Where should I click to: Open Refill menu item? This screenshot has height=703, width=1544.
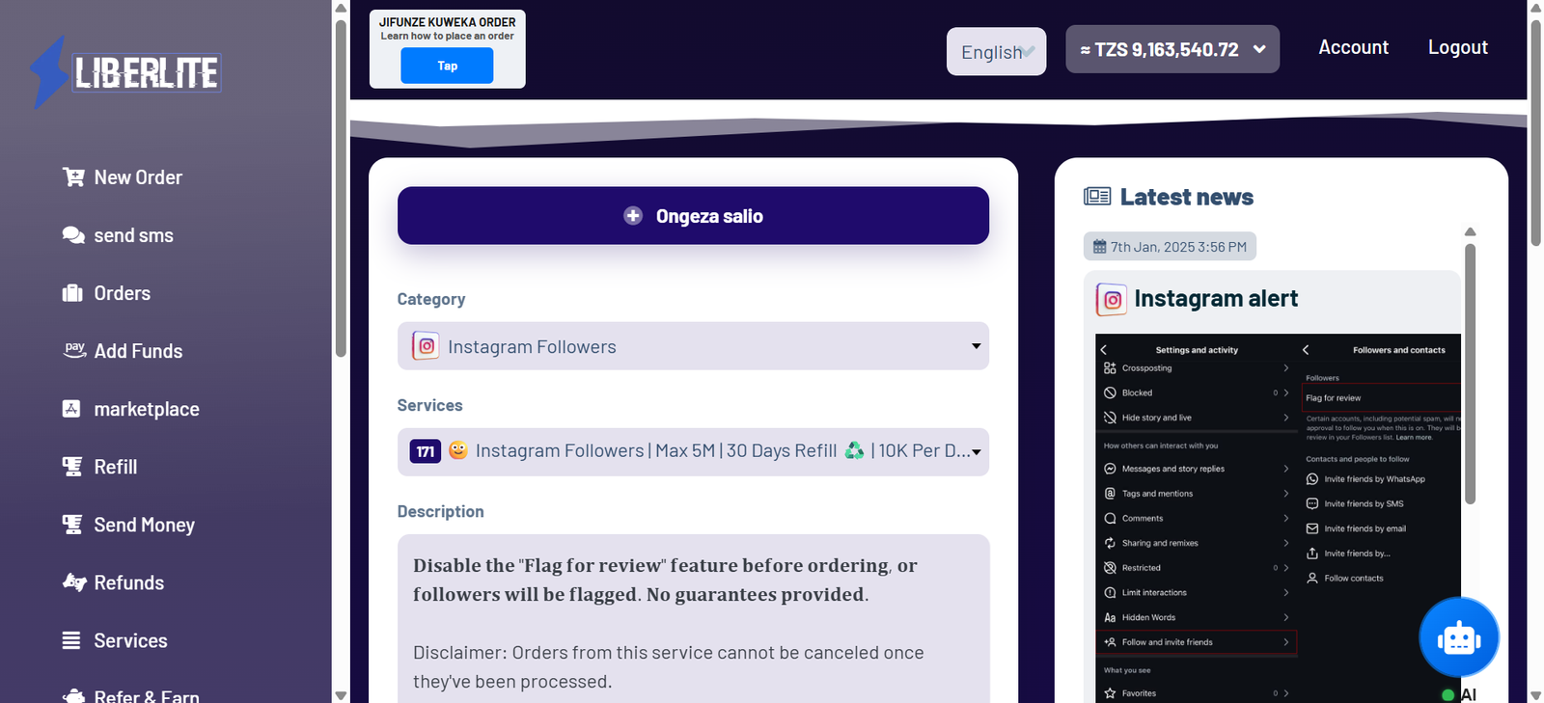click(115, 467)
